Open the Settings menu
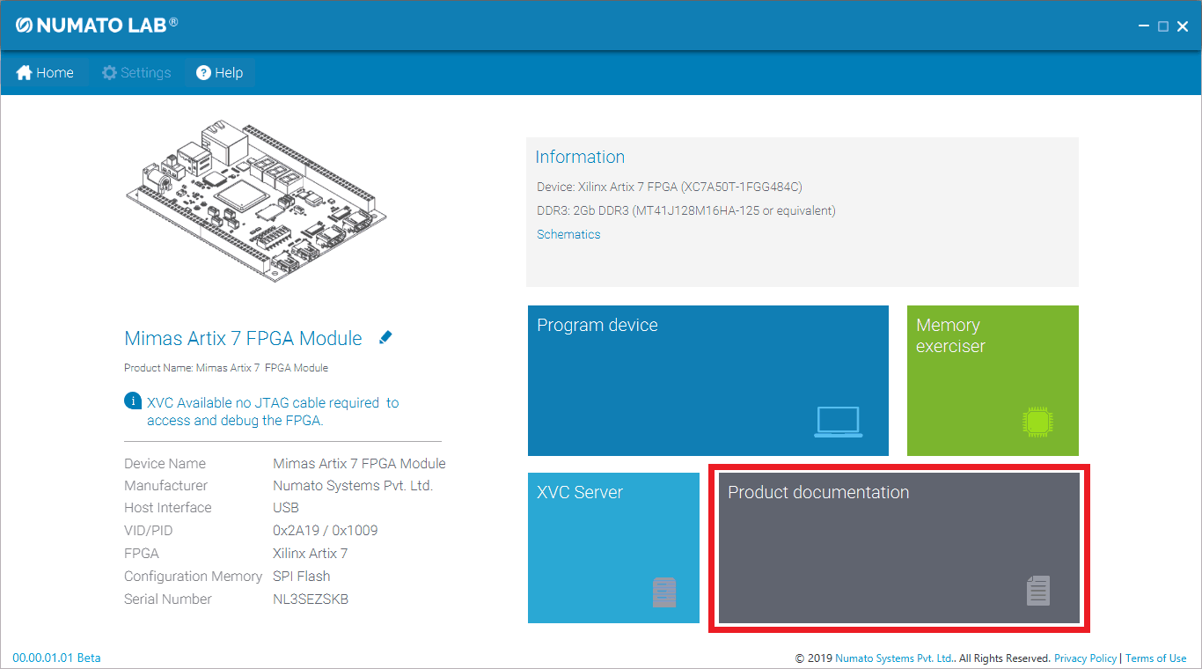 point(136,73)
